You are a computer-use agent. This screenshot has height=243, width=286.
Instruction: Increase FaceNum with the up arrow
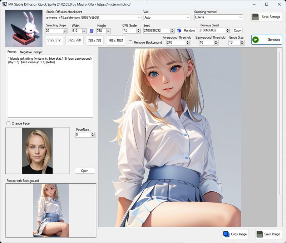tap(93, 134)
